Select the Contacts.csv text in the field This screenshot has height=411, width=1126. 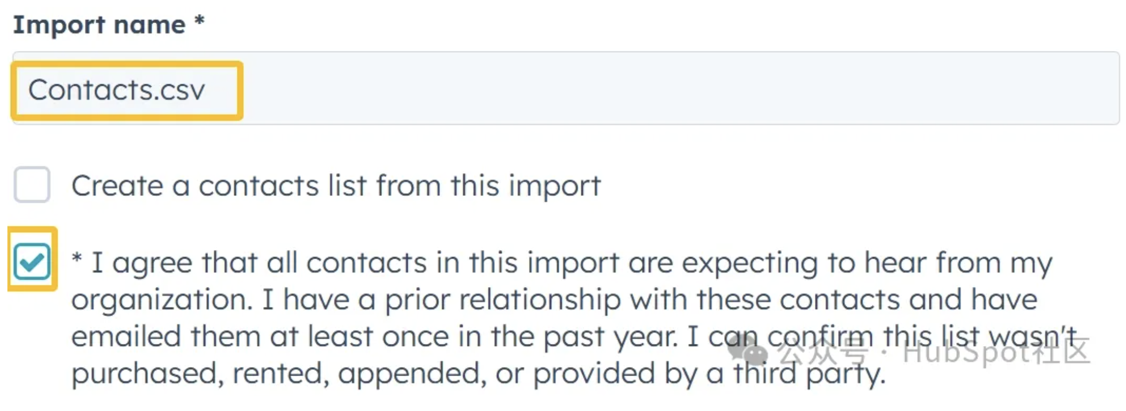117,90
